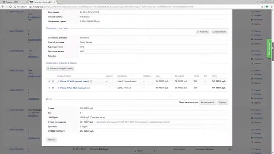Tick the checkbox beside order 639
Screen dimensions: 274x154
7,149
